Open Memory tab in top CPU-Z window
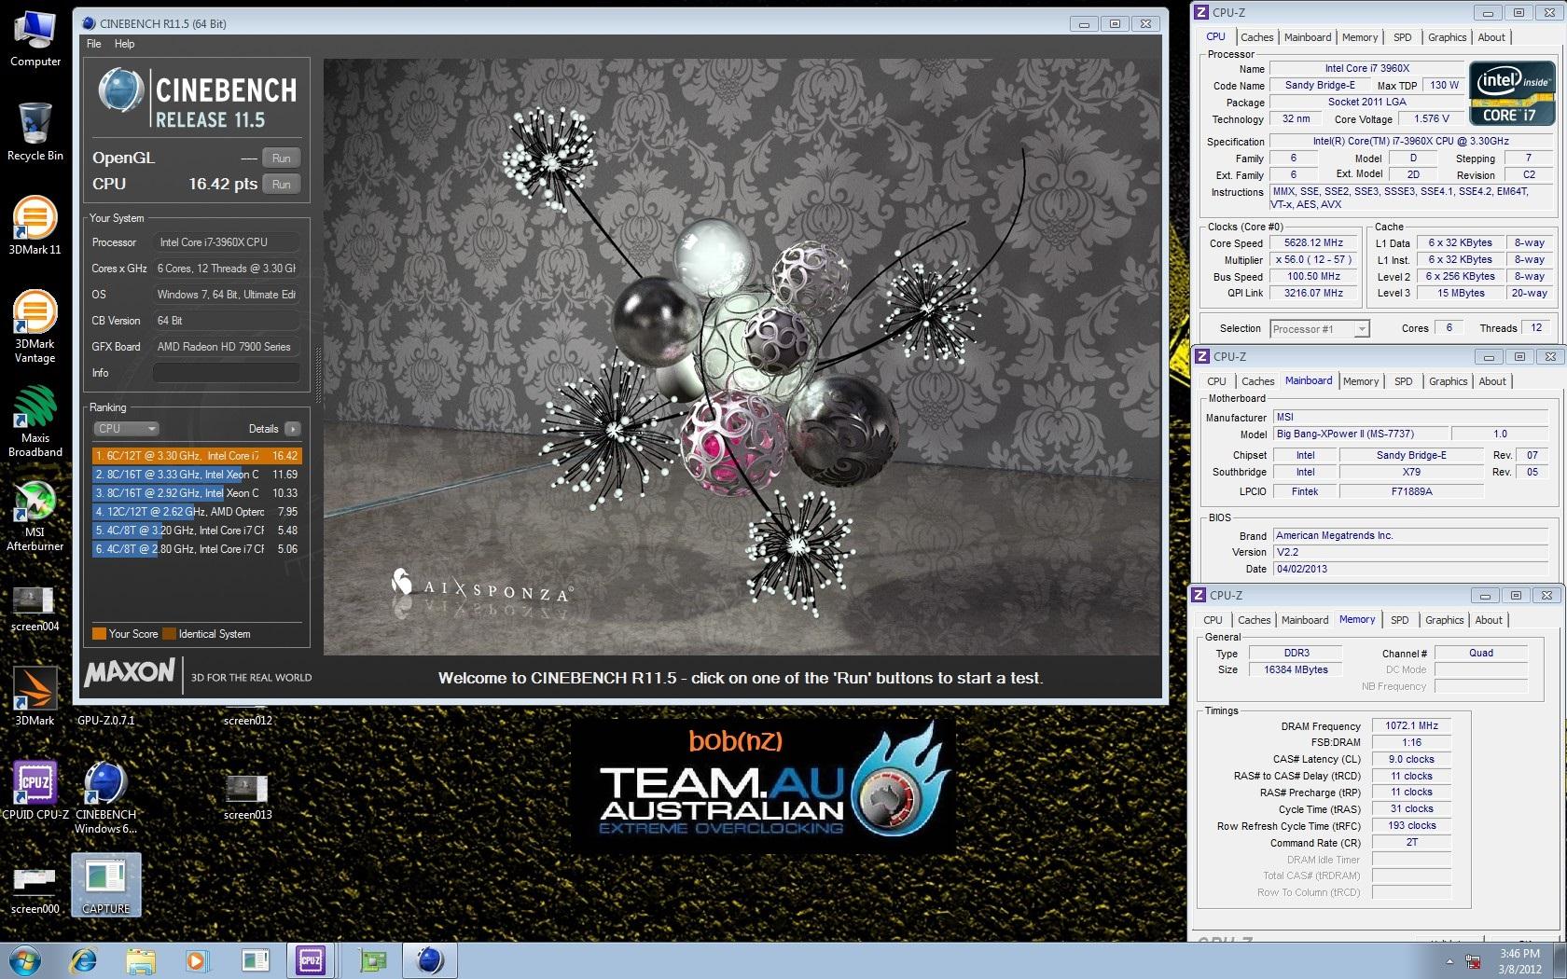 (x=1360, y=37)
